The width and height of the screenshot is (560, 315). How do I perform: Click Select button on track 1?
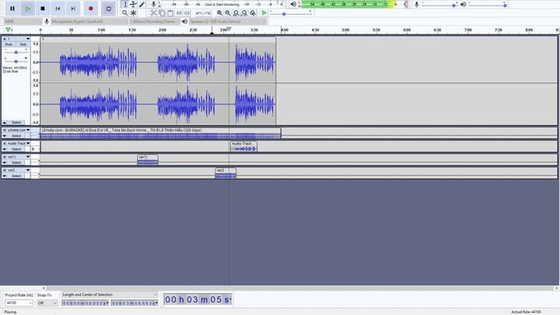pyautogui.click(x=16, y=122)
